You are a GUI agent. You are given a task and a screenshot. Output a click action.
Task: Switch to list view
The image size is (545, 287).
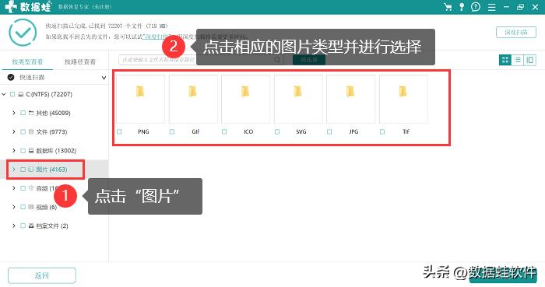click(x=517, y=60)
